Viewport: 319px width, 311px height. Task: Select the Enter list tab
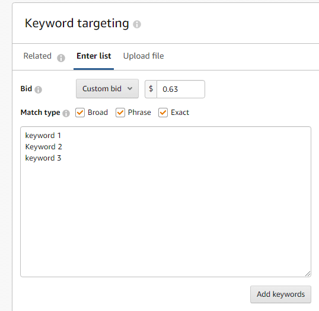point(94,56)
